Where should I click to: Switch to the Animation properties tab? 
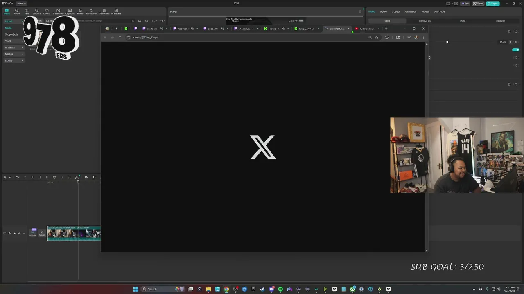point(410,11)
